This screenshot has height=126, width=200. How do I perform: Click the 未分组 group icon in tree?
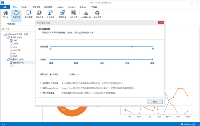(x=8, y=37)
